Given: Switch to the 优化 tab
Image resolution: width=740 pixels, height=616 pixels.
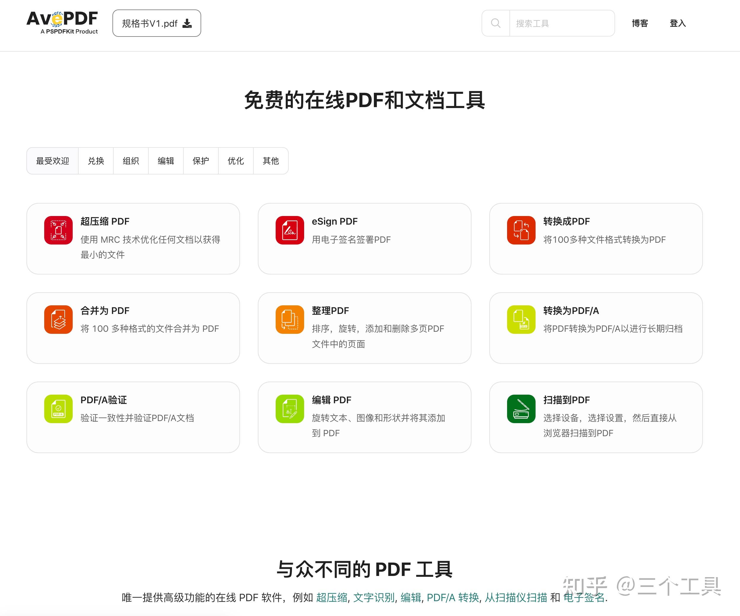Looking at the screenshot, I should pyautogui.click(x=236, y=161).
